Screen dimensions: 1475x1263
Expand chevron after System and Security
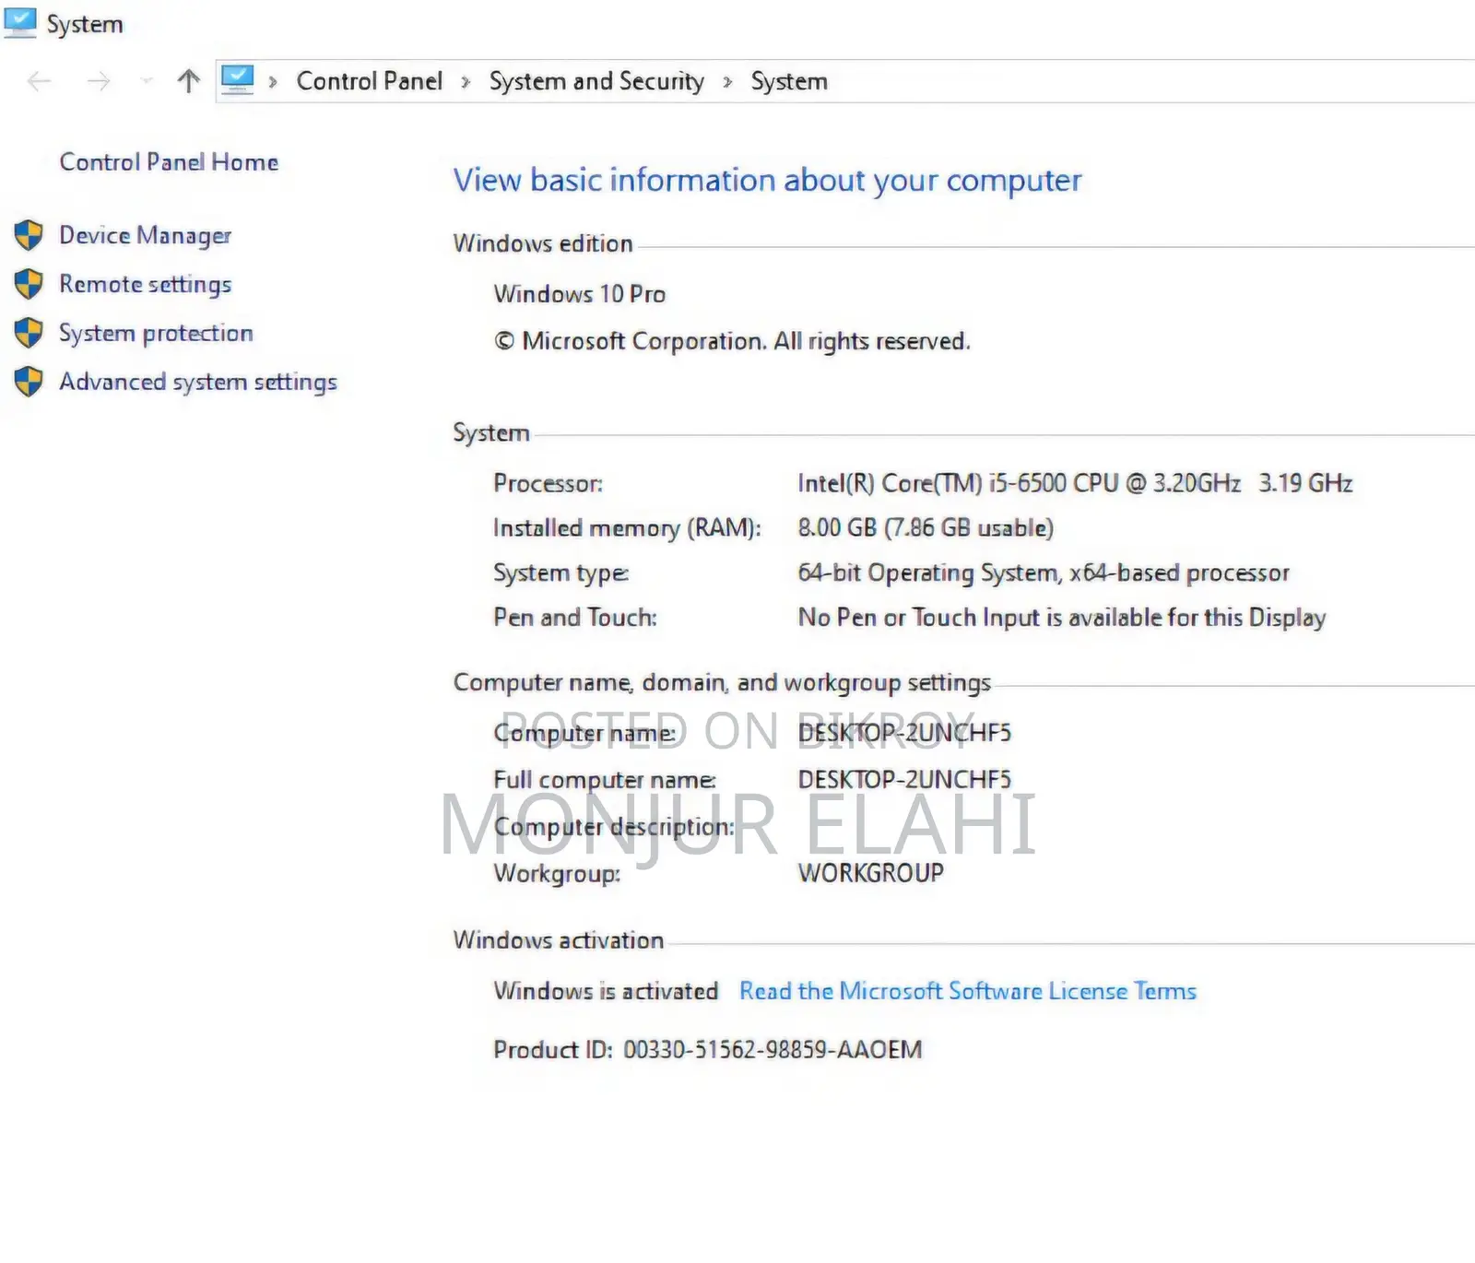(x=727, y=82)
